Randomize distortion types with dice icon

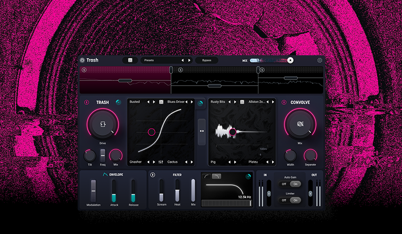pos(161,102)
